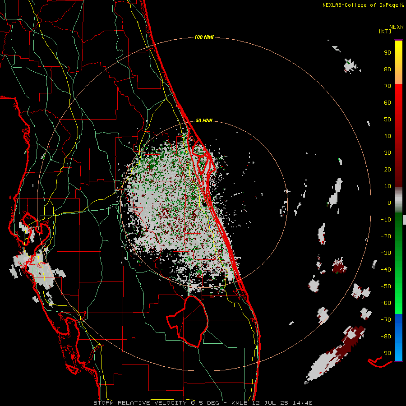Image resolution: width=406 pixels, height=406 pixels.
Task: Click the 0 knots scale value
Action: [389, 203]
